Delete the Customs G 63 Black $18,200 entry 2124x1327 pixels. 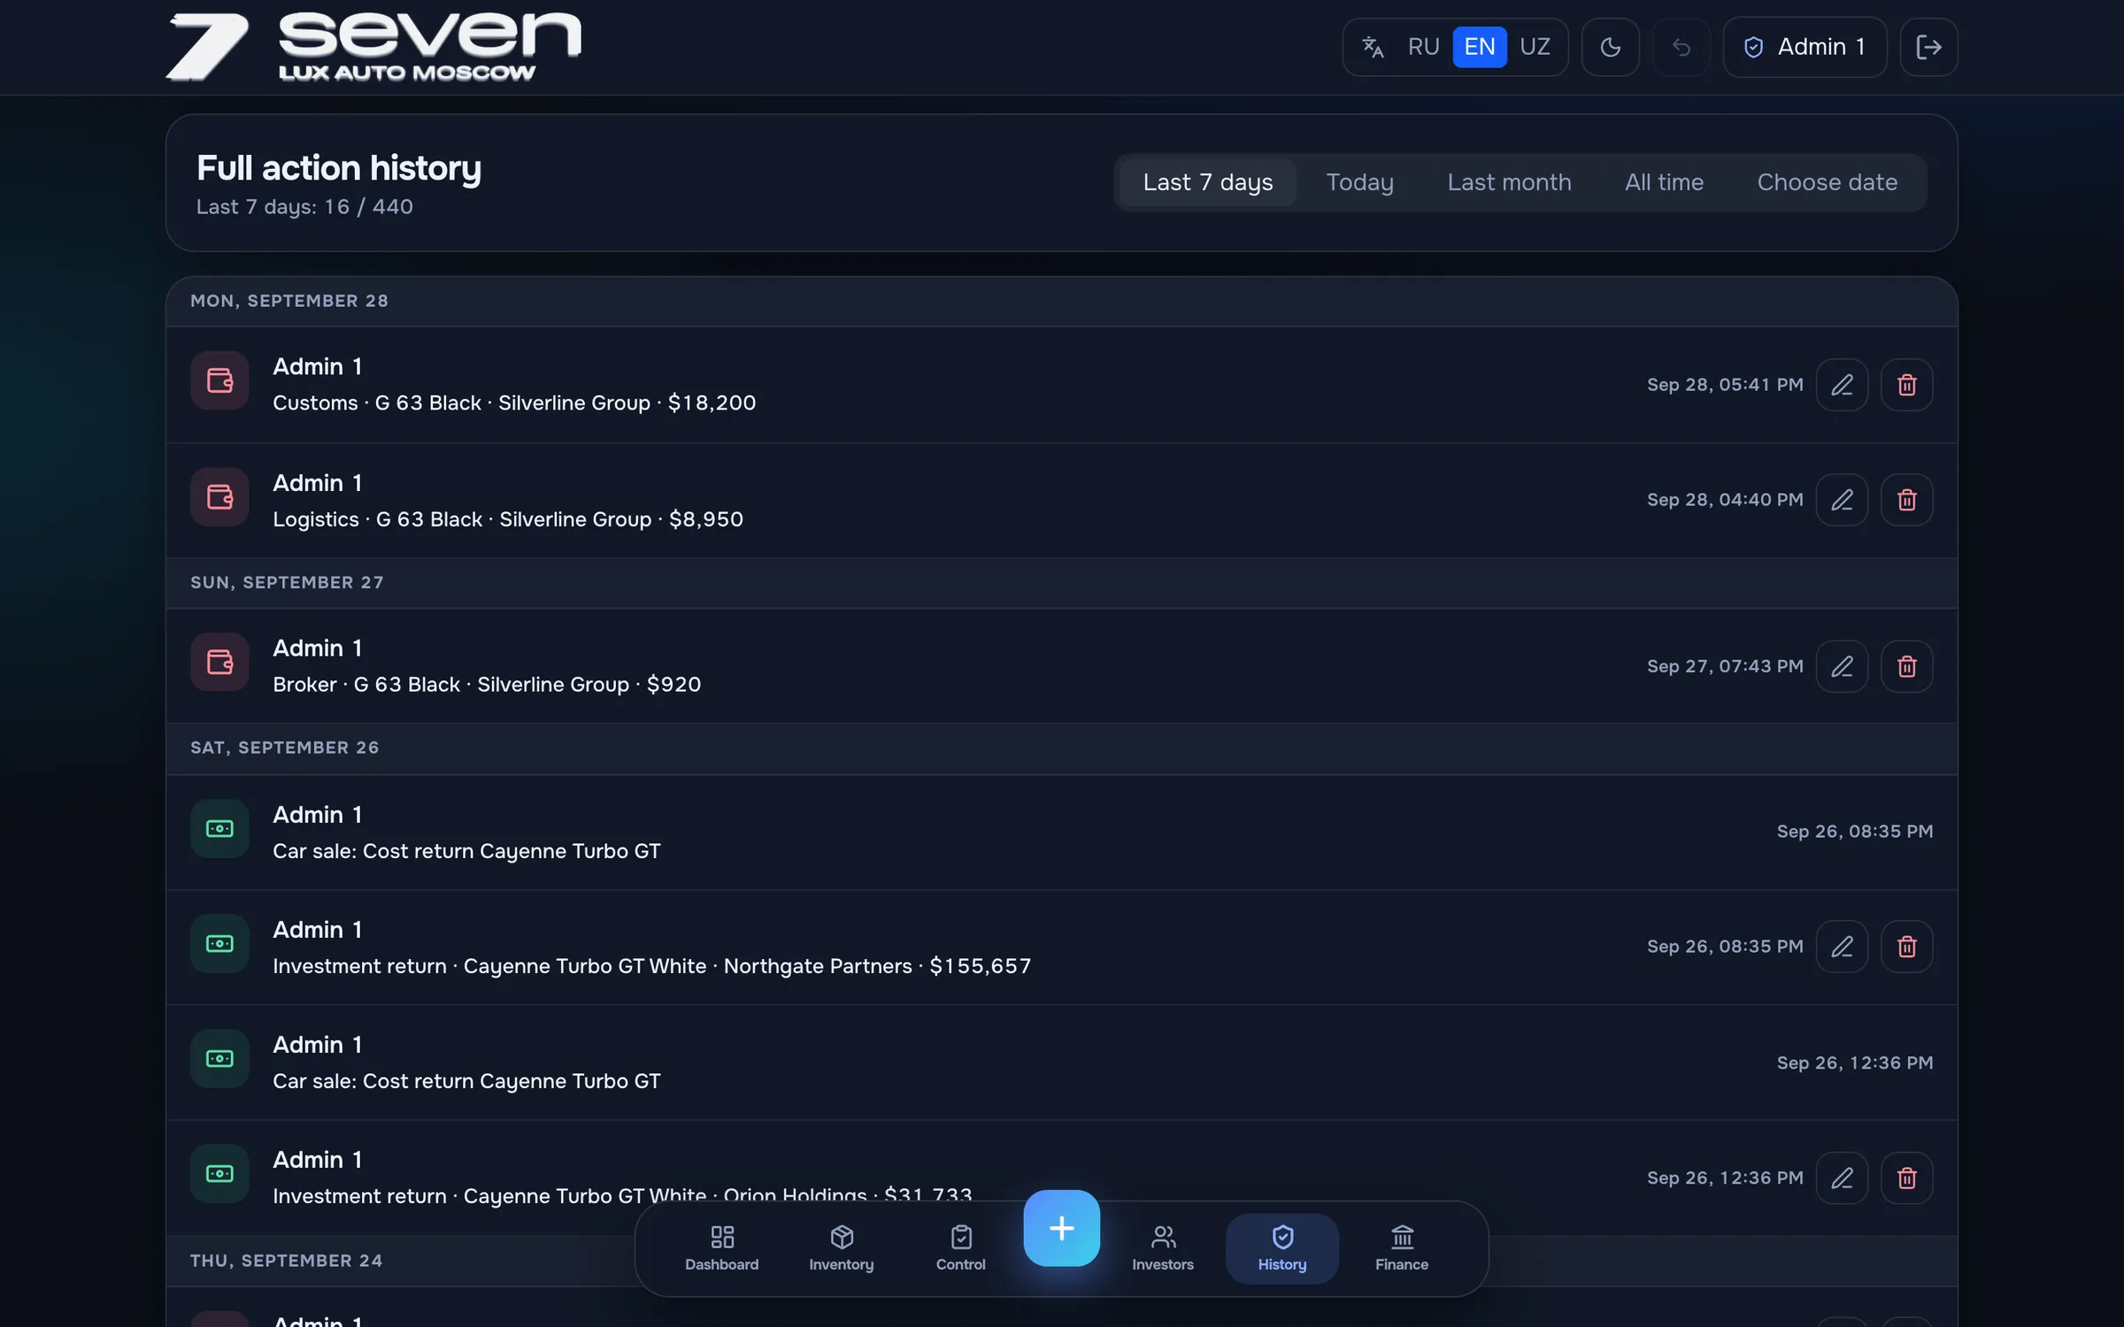1906,385
